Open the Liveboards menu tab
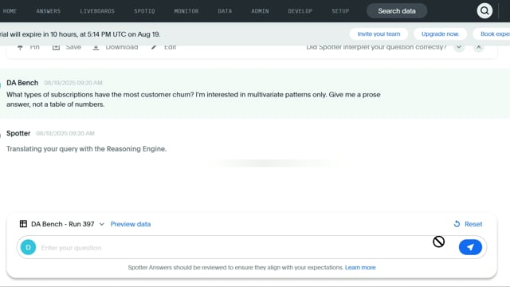The width and height of the screenshot is (510, 287). pyautogui.click(x=97, y=11)
